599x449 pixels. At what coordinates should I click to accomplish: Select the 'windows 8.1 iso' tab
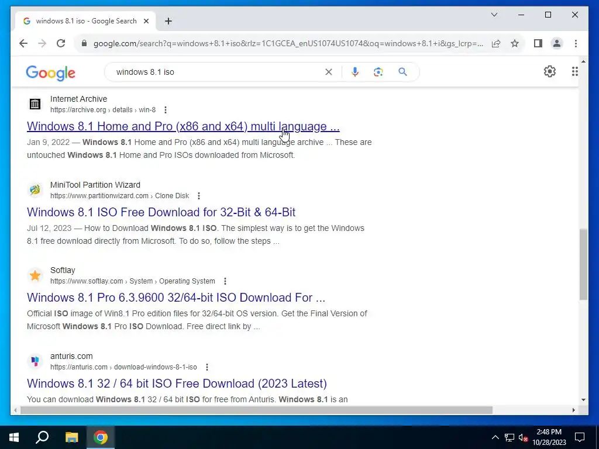(x=86, y=21)
